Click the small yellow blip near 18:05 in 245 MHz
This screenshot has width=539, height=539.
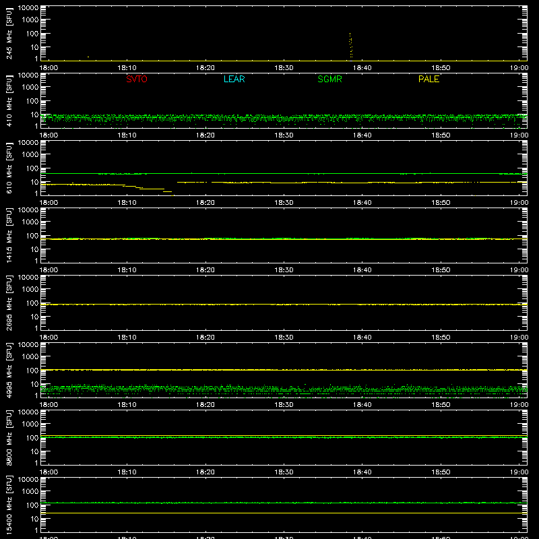pyautogui.click(x=88, y=57)
